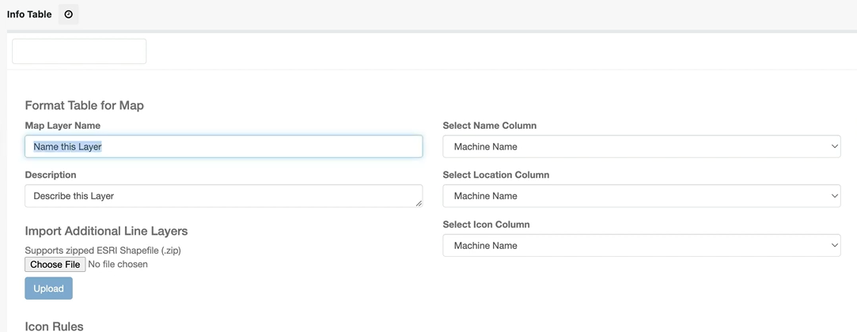Click the Select Location Column label
The image size is (857, 332).
pos(496,175)
